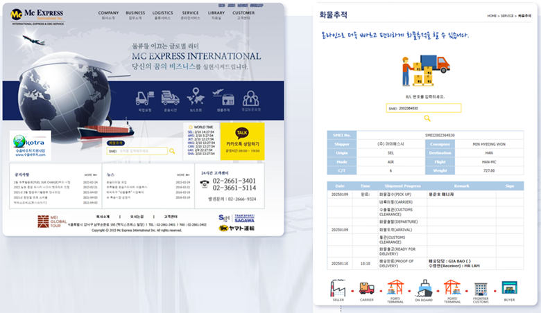Click the Destination value HAN
Screen dimensions: 541x313
click(489, 153)
